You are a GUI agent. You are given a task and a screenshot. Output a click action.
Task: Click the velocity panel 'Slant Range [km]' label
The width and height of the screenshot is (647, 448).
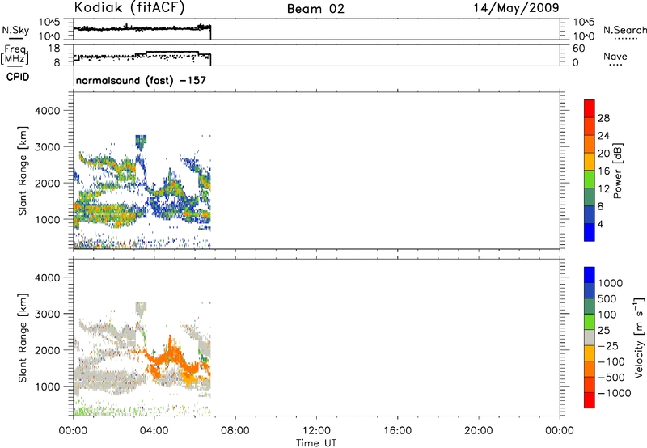point(23,338)
